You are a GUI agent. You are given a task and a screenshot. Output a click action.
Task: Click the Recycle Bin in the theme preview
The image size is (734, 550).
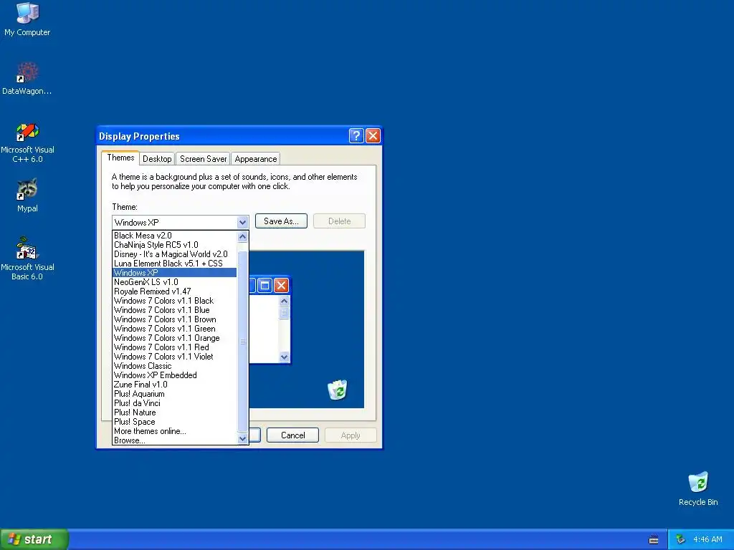[337, 390]
